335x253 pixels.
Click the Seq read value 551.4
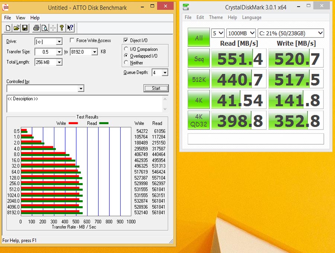(x=239, y=58)
